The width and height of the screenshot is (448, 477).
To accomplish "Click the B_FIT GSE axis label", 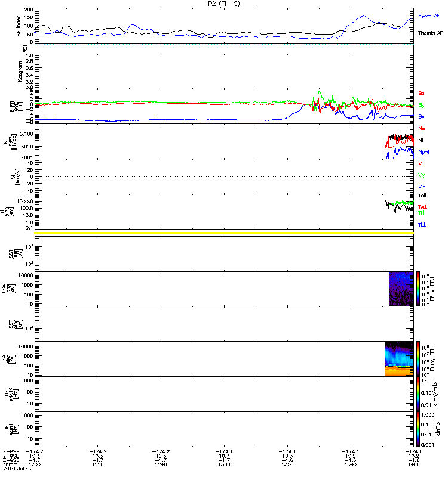I will 17,107.
